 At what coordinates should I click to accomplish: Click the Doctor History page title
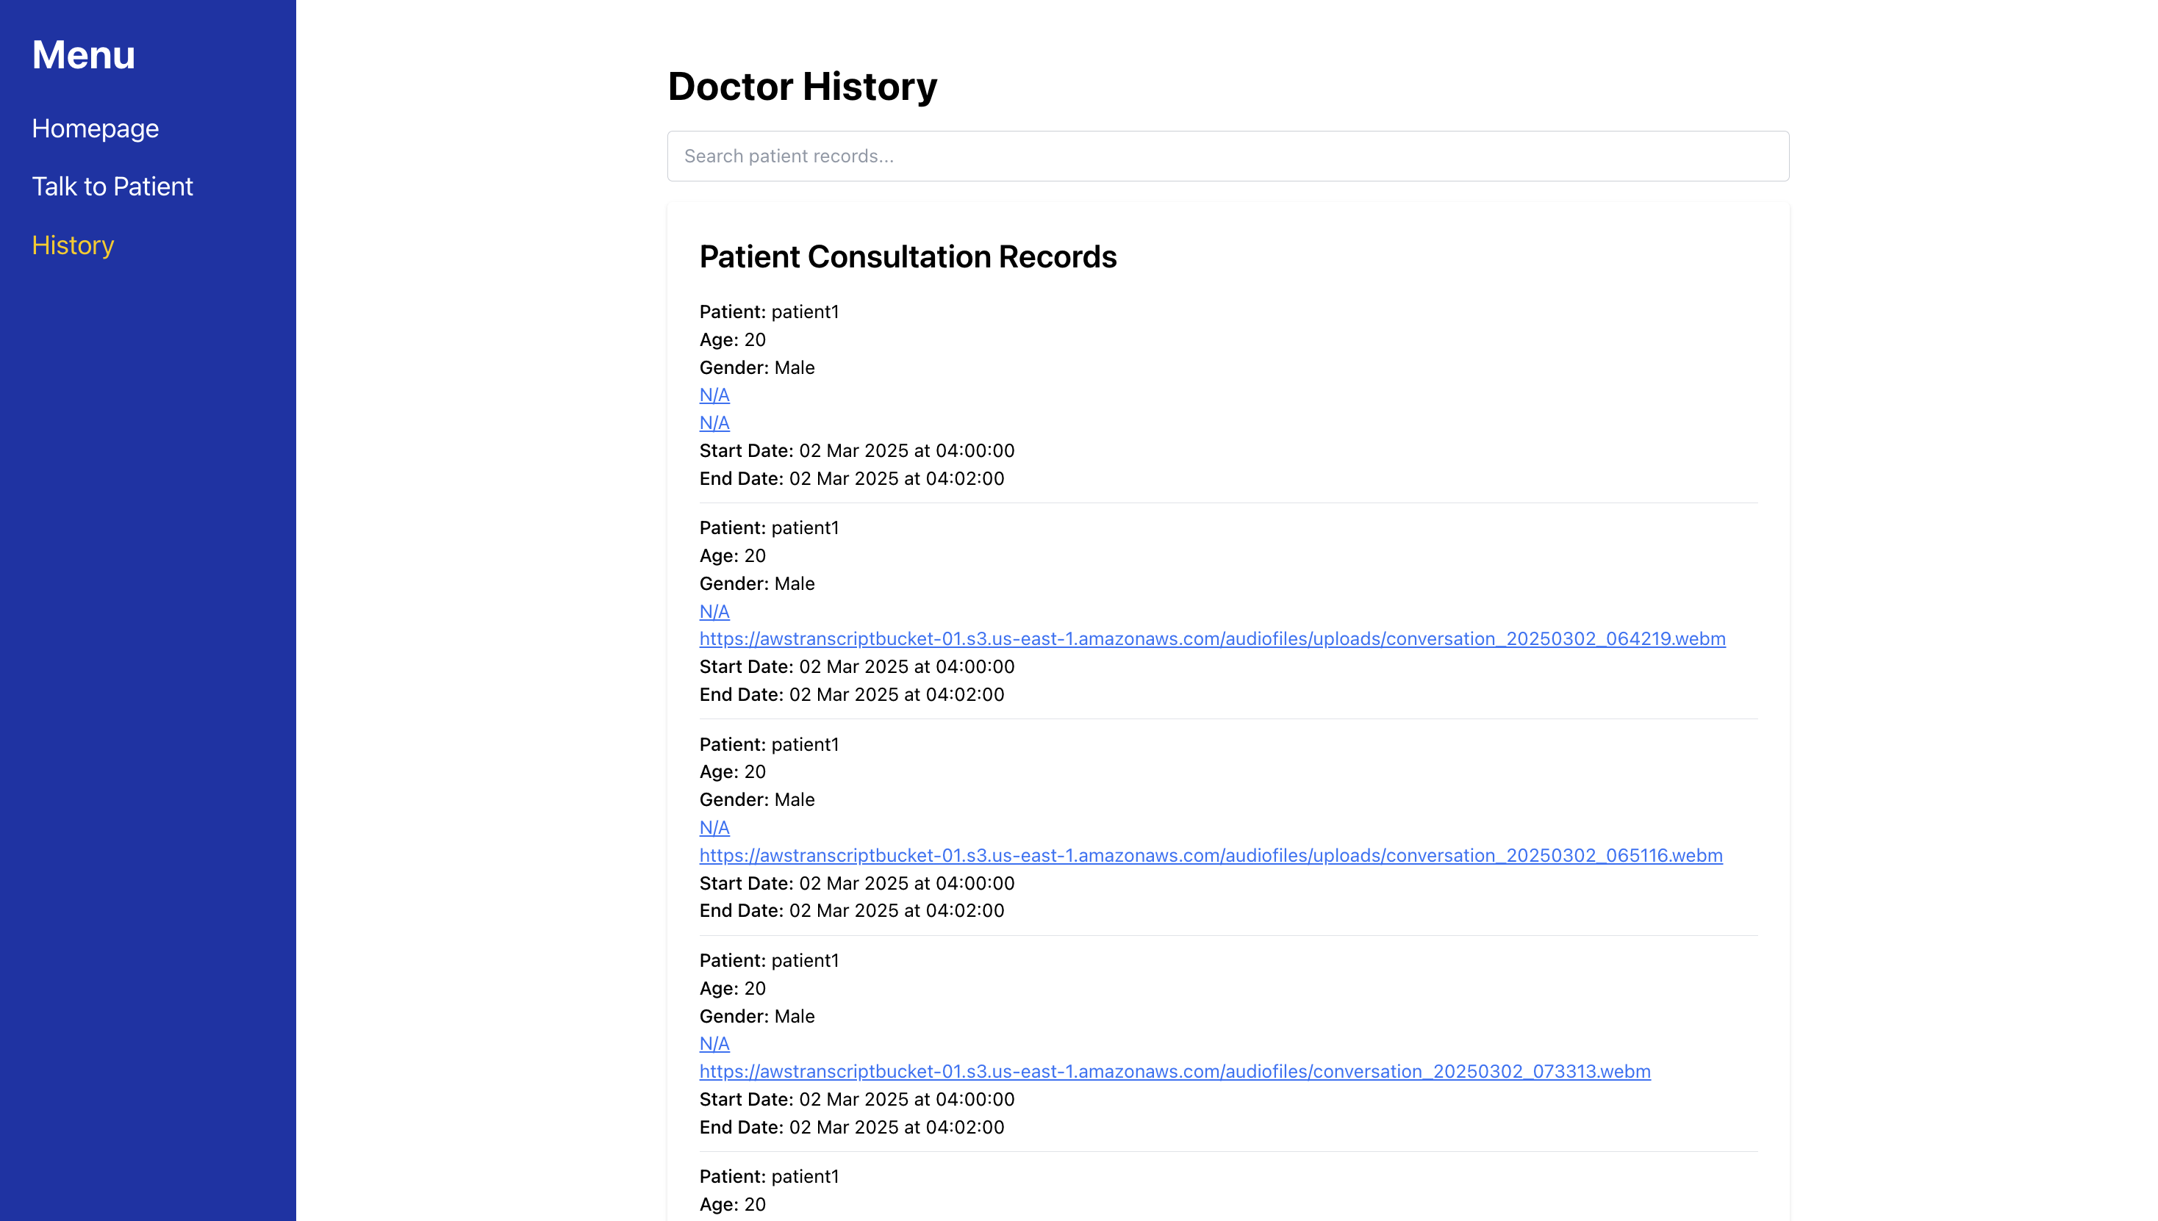802,87
